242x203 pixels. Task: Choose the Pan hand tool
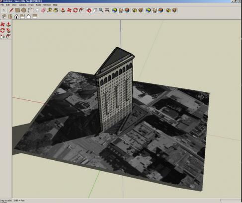pyautogui.click(x=95, y=10)
